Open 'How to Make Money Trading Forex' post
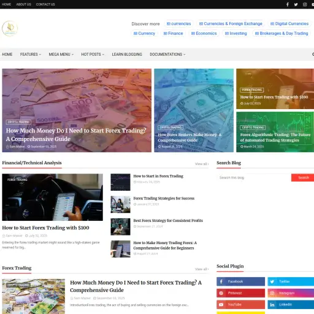Image resolution: width=314 pixels, height=314 pixels. [165, 245]
